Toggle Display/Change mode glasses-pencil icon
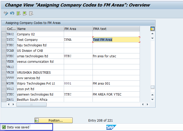Screen dimensions: 183x131 [6, 13]
